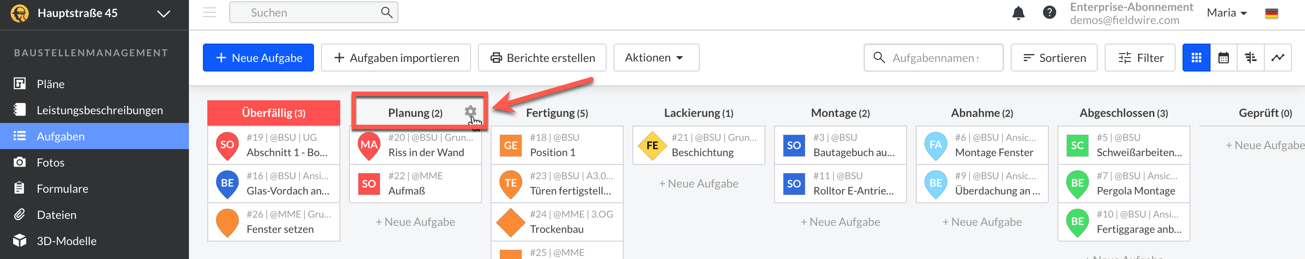Screen dimensions: 1305x259
Task: Open the analytics trend line view
Action: pos(1277,58)
